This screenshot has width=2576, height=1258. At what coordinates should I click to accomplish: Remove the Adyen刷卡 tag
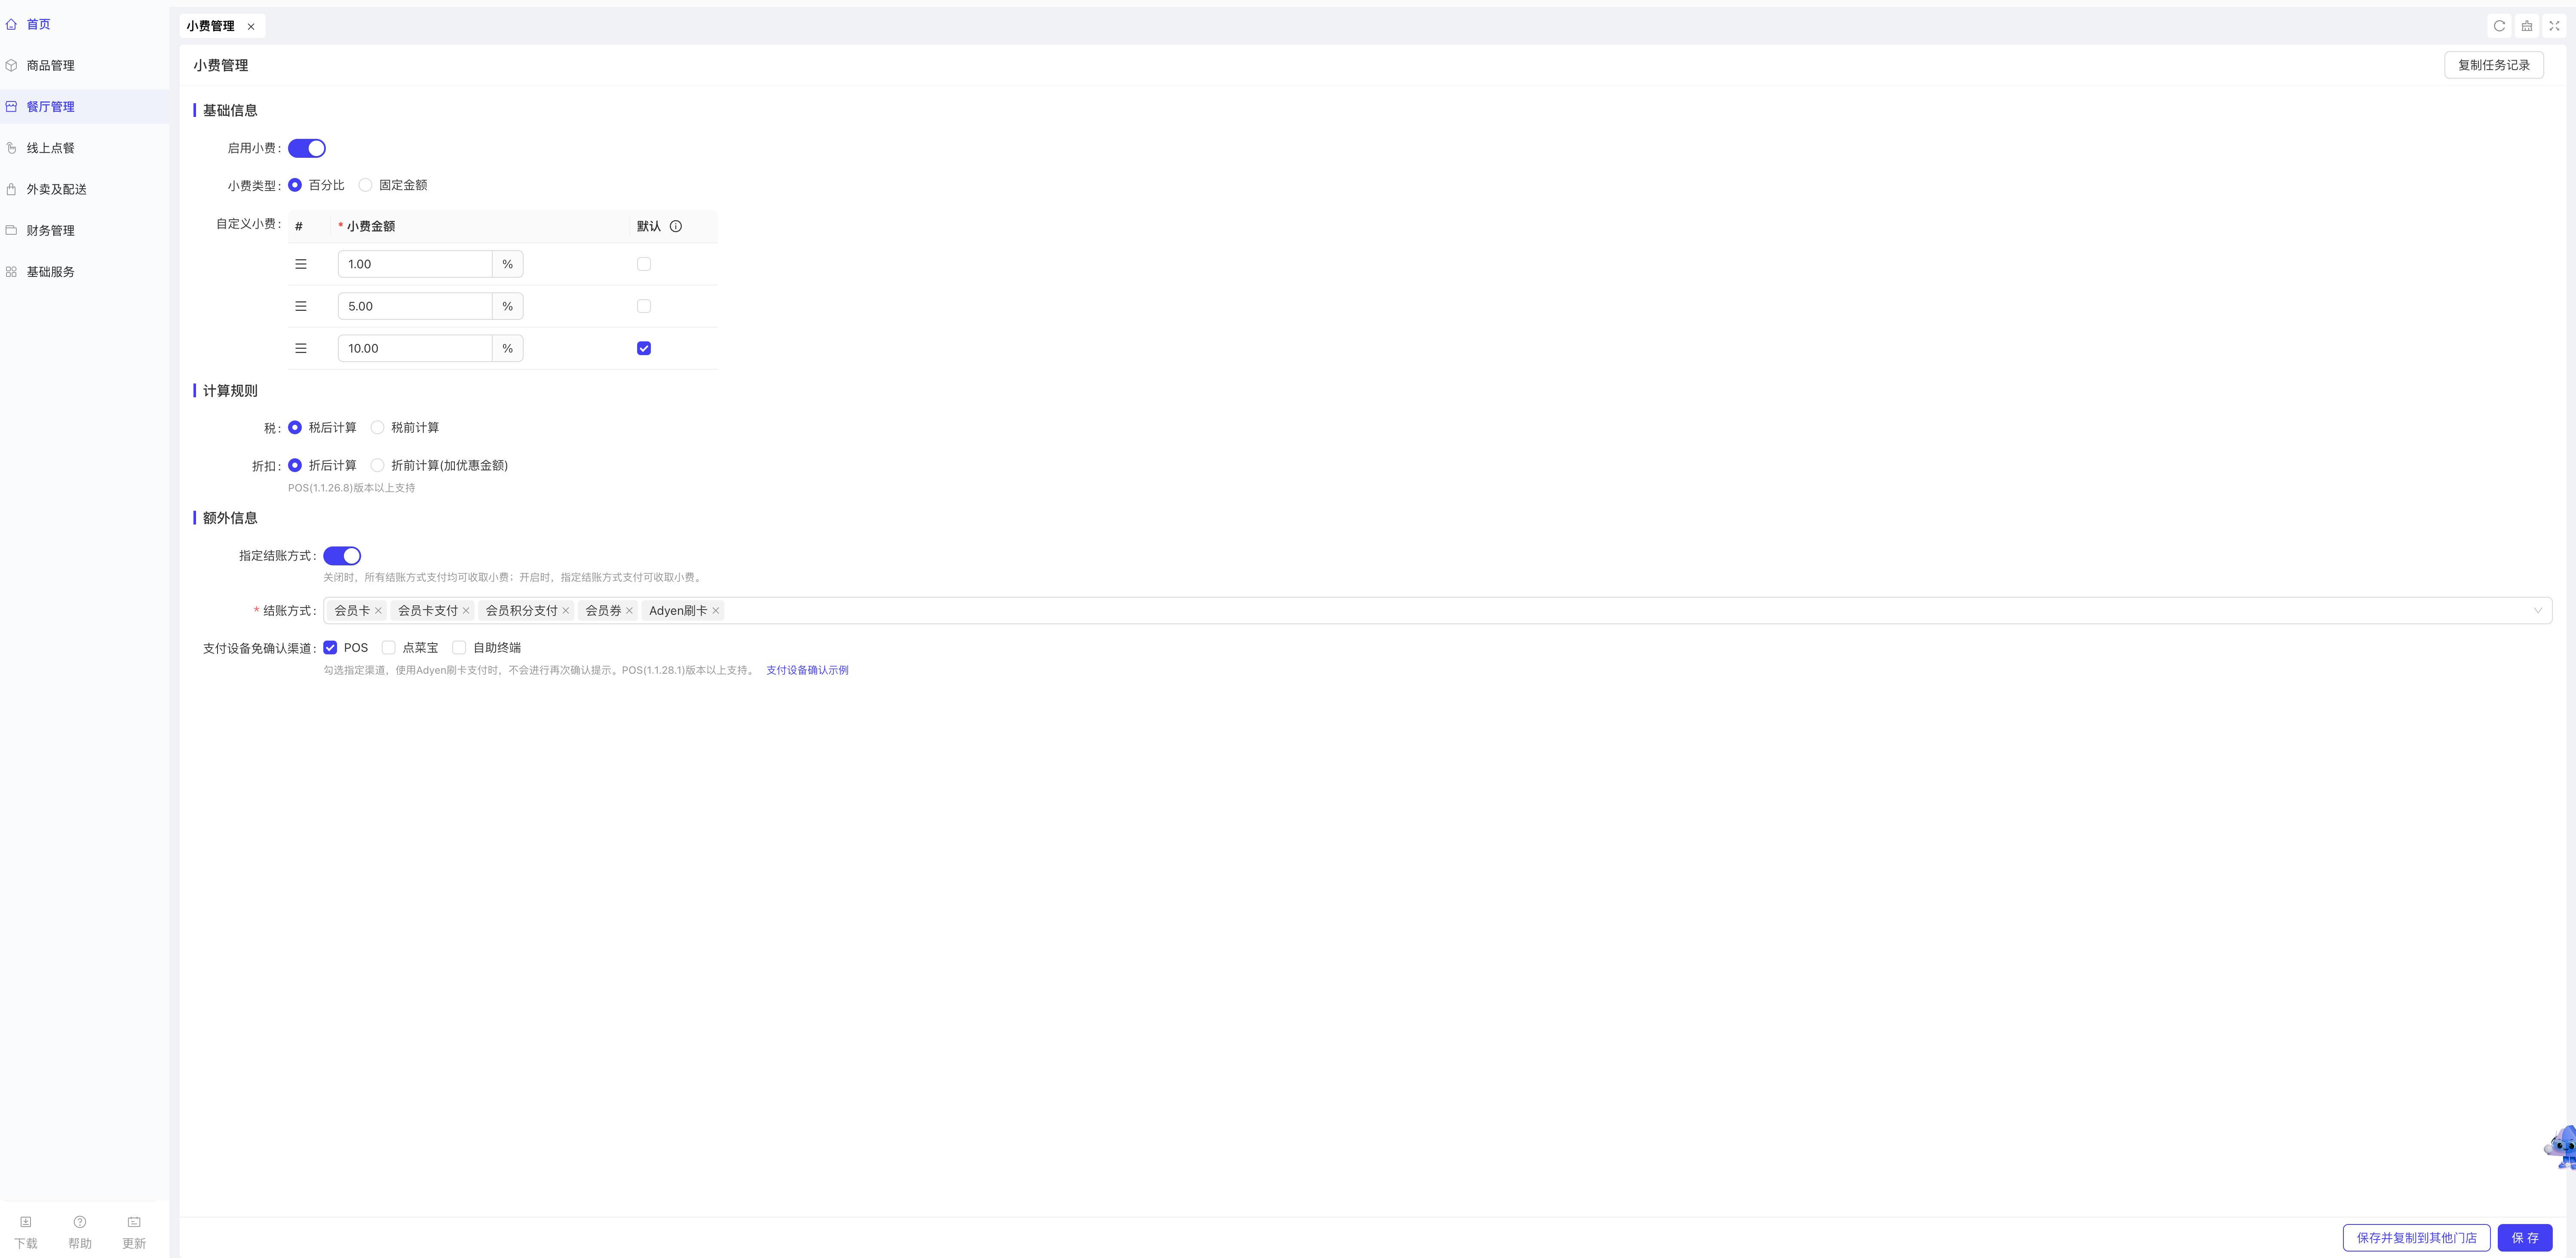pos(716,611)
